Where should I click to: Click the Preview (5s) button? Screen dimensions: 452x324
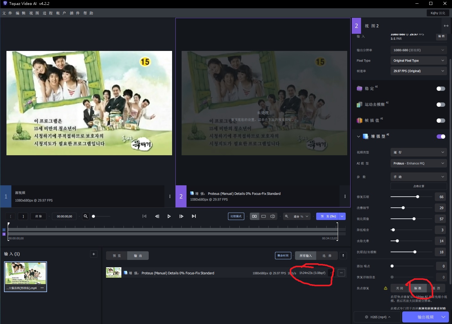pos(327,216)
